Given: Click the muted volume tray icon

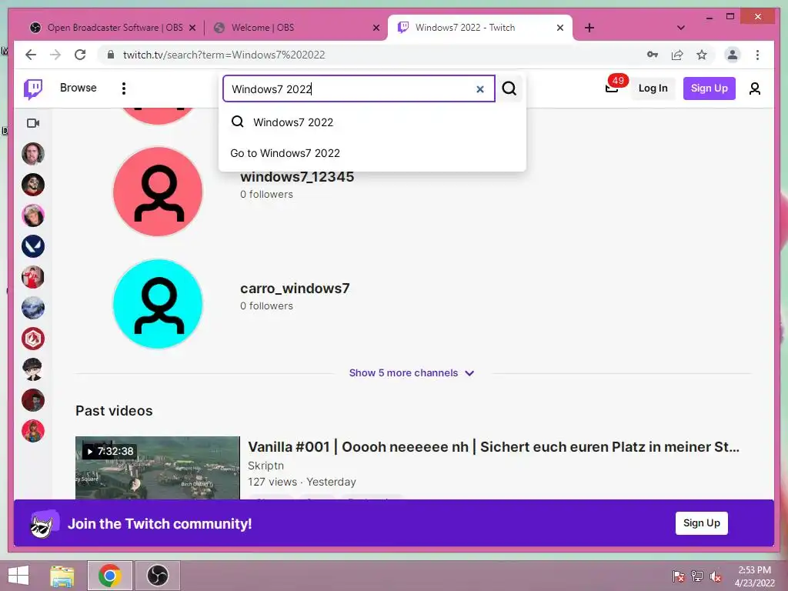Looking at the screenshot, I should pyautogui.click(x=716, y=576).
